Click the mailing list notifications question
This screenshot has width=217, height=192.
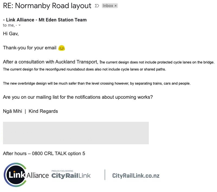click(x=78, y=97)
